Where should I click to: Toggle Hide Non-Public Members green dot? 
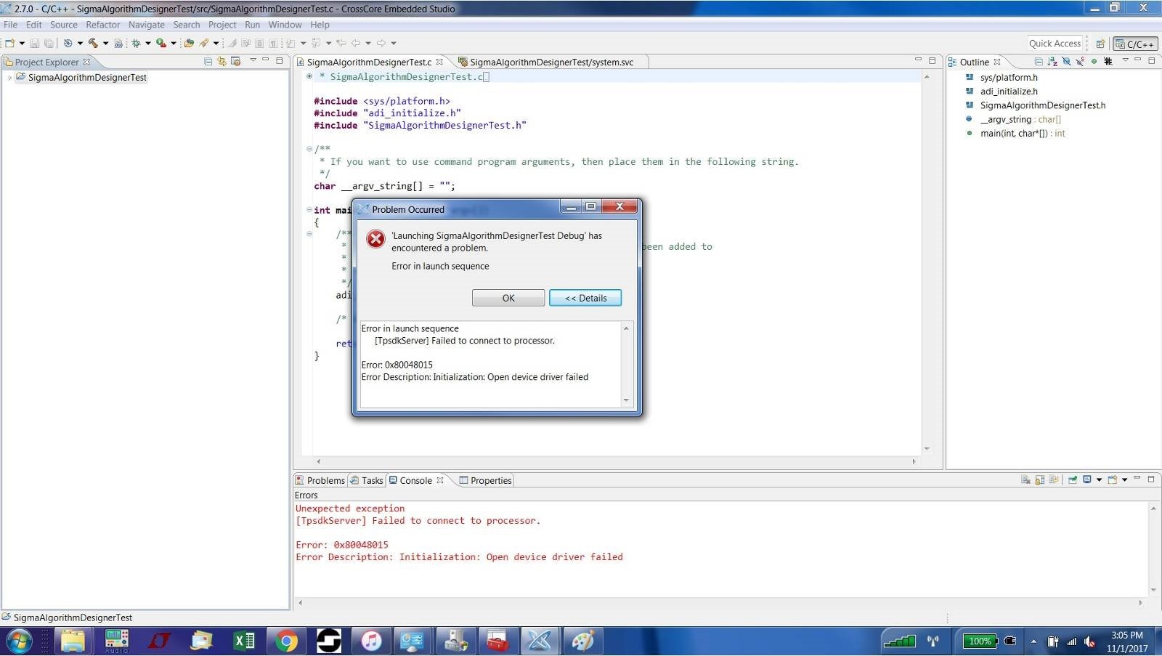point(1094,62)
